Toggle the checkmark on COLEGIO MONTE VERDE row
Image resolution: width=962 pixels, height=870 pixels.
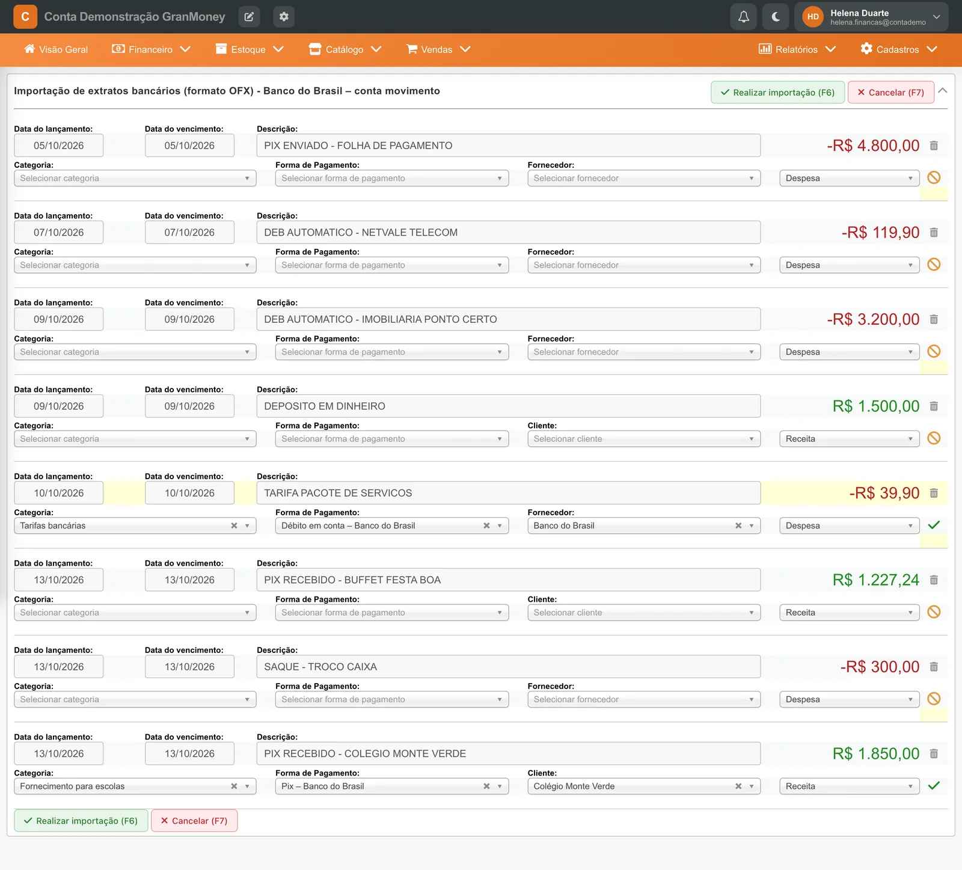[x=934, y=786]
